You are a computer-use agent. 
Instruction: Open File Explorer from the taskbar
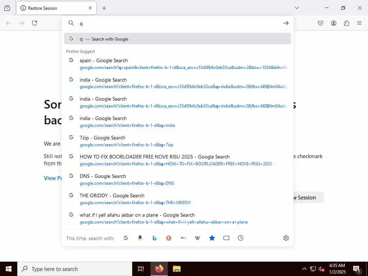point(176,269)
